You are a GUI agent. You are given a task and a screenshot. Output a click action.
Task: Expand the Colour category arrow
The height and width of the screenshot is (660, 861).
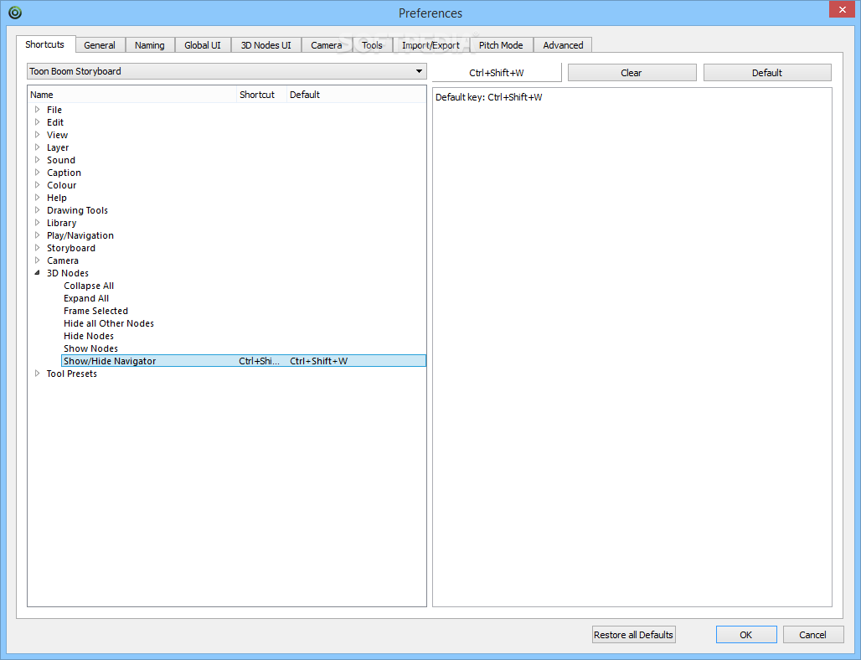tap(38, 185)
